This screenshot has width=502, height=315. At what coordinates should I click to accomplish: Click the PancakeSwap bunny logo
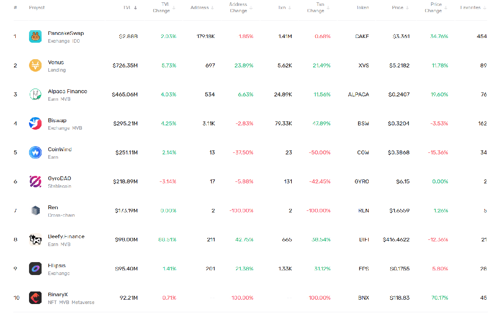35,36
